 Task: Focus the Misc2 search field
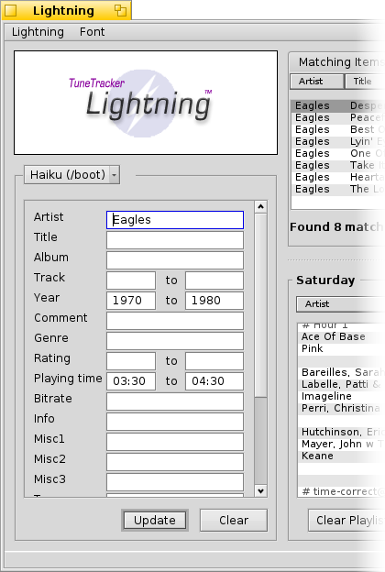[175, 462]
